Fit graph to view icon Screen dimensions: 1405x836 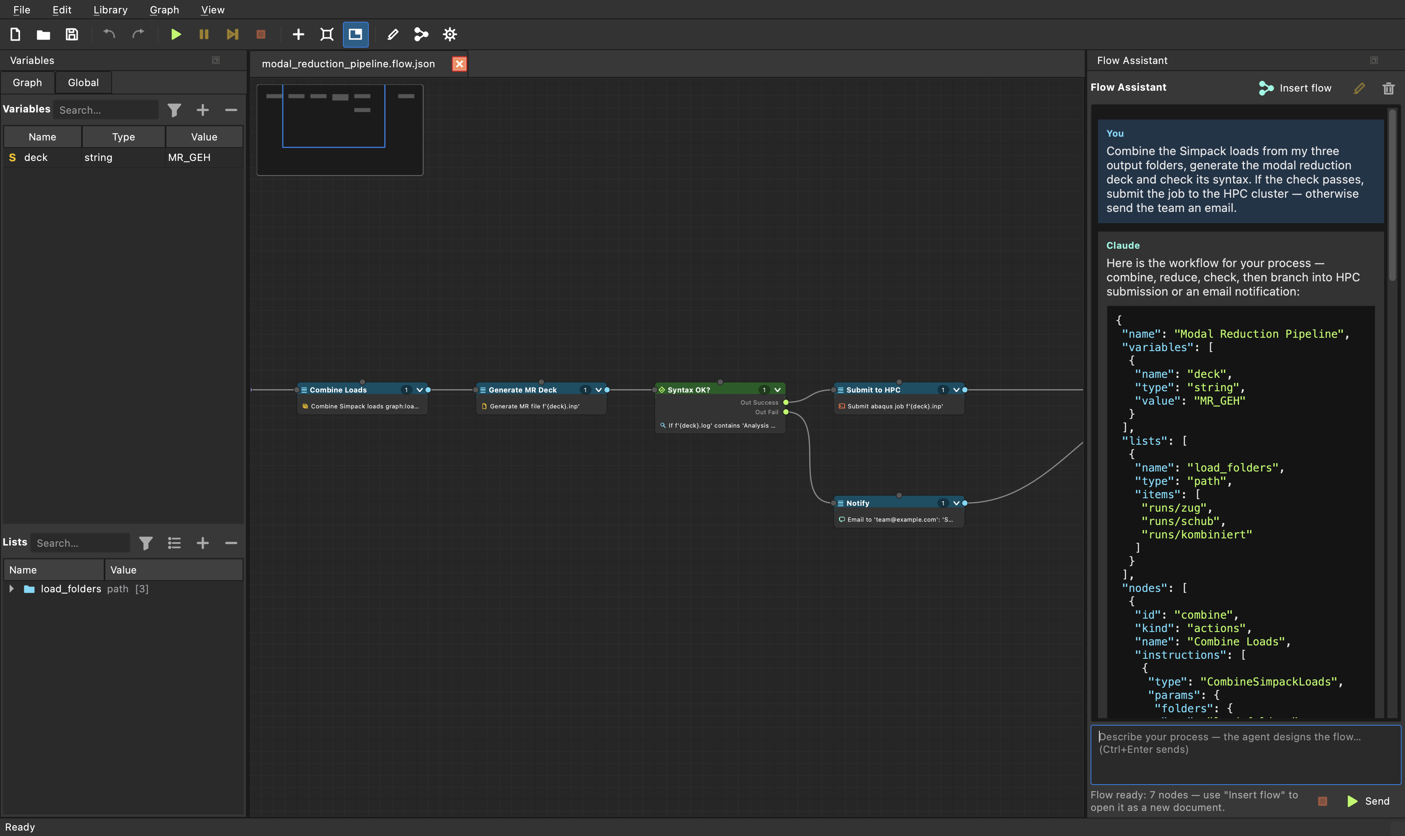pyautogui.click(x=327, y=34)
